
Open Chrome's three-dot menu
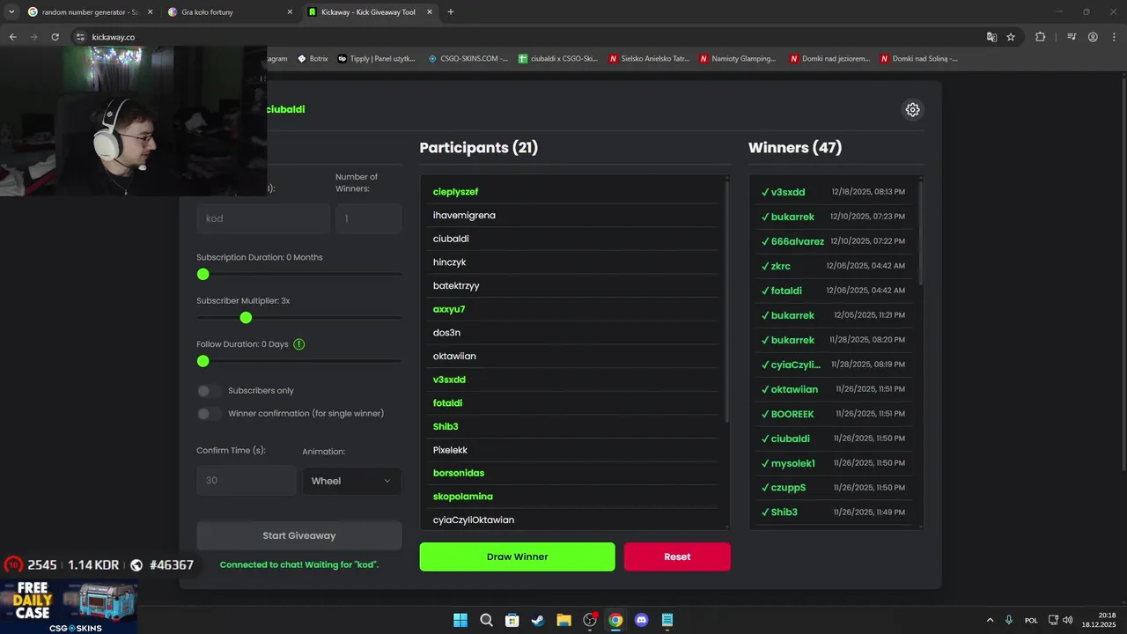[1114, 37]
